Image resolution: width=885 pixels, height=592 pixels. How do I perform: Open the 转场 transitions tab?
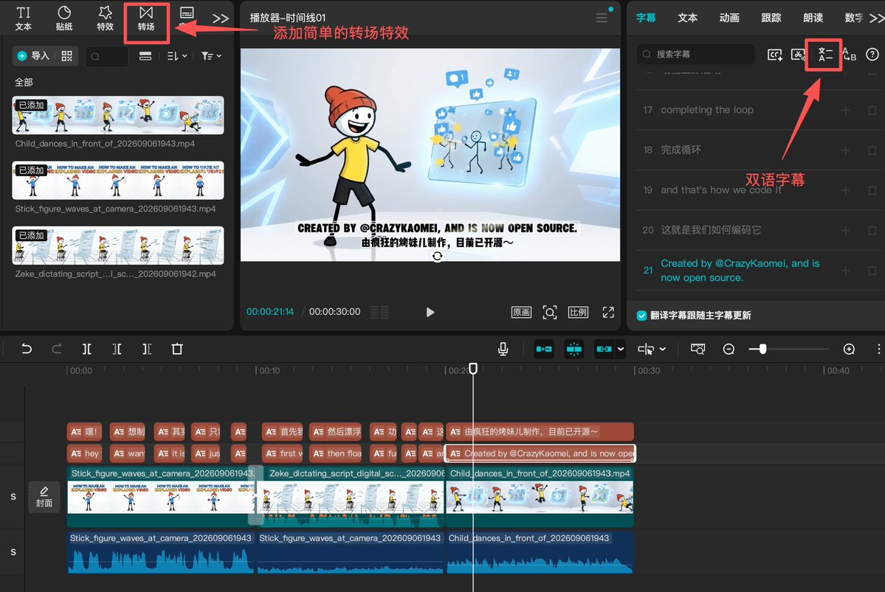click(146, 19)
